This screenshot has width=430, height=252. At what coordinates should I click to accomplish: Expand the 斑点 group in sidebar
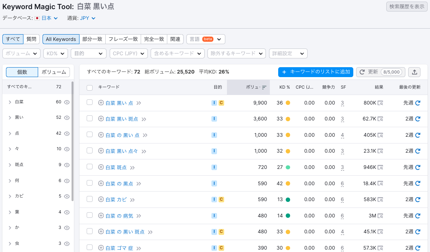coord(10,165)
